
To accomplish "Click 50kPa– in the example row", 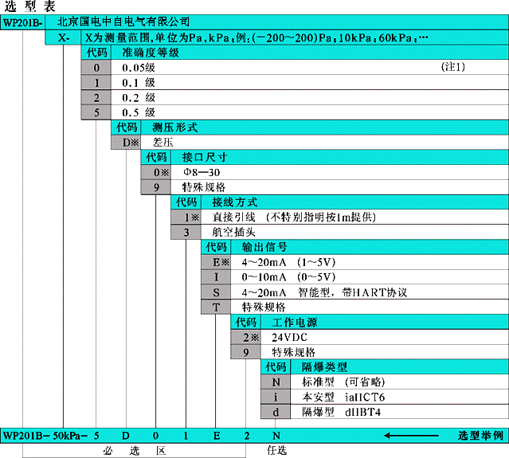I will click(x=70, y=436).
